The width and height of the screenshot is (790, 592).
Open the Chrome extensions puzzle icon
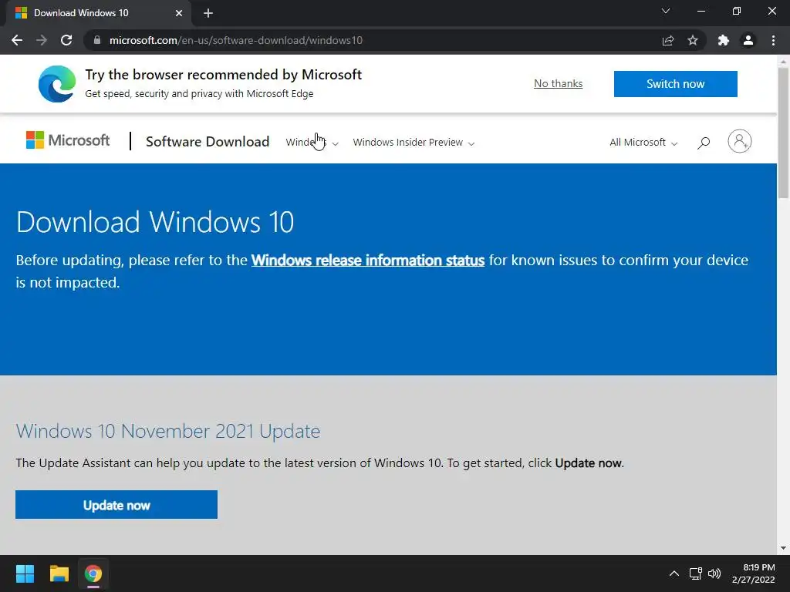pyautogui.click(x=724, y=40)
